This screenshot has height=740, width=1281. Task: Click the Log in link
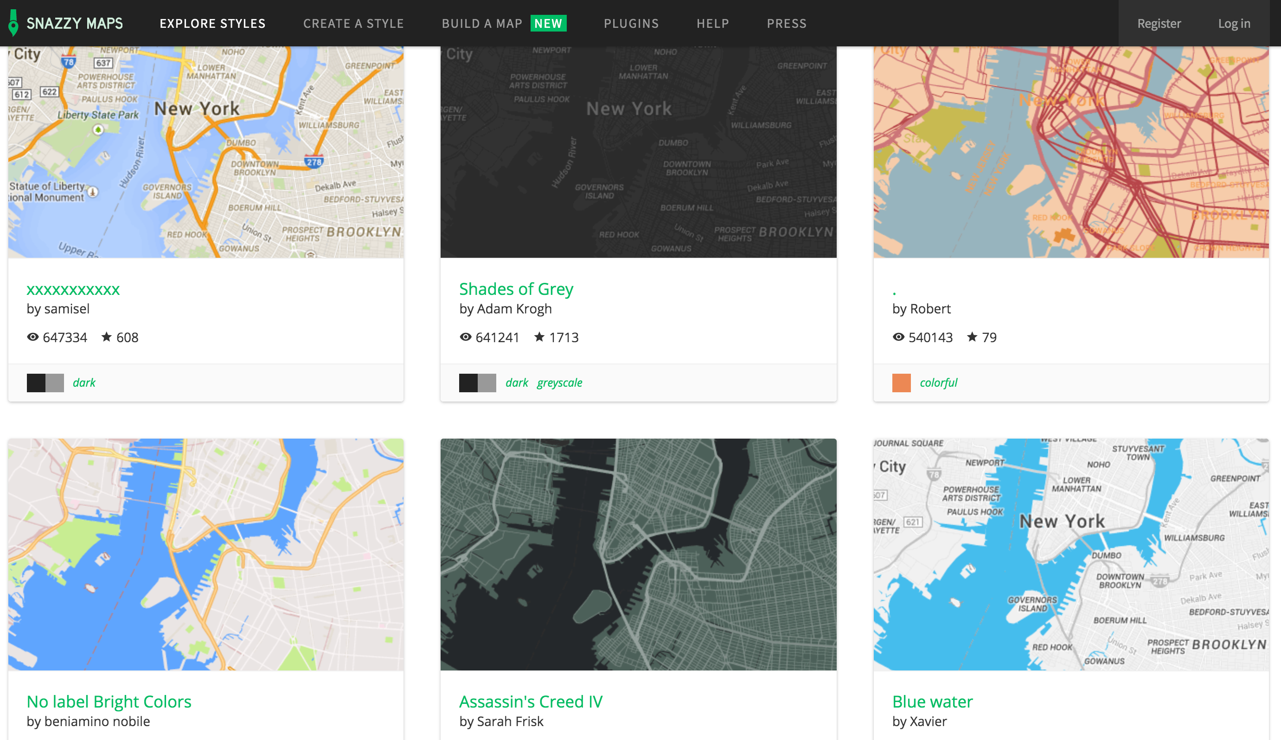click(1234, 23)
